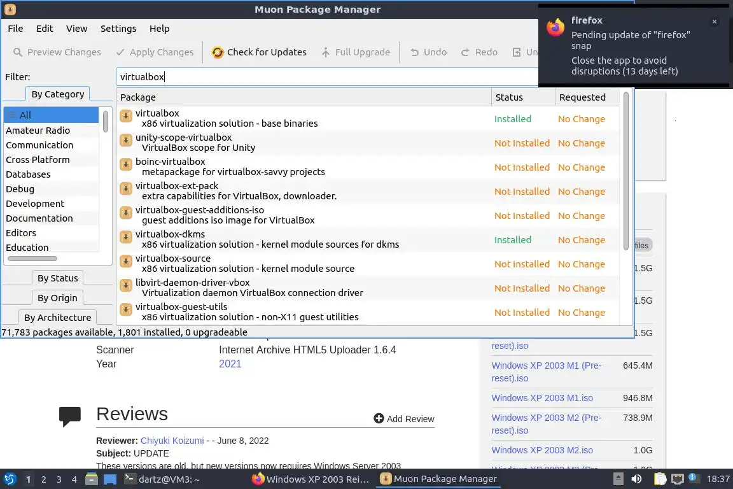The image size is (733, 489).
Task: Click the eject icon in the system tray
Action: coord(618,479)
